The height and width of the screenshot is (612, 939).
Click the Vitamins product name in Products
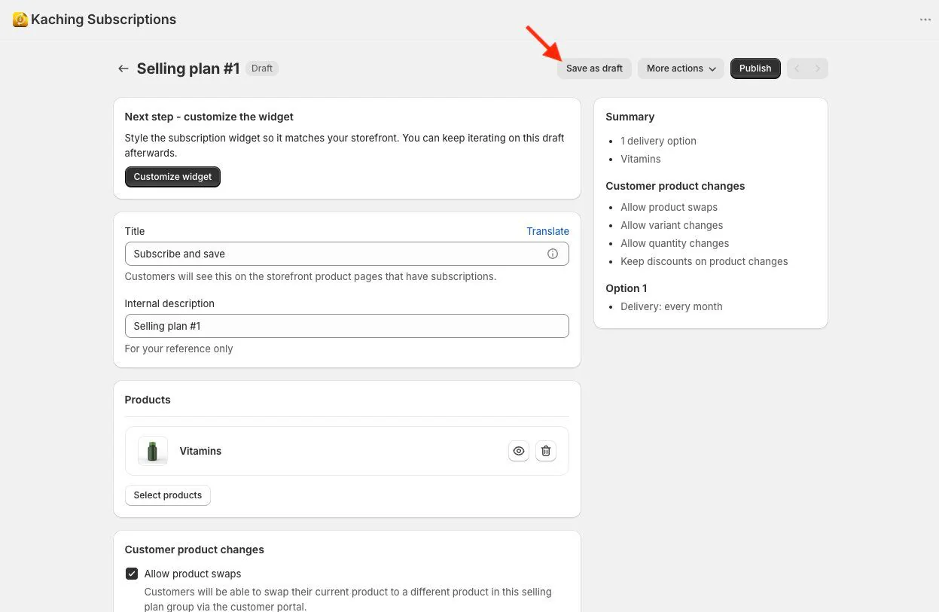tap(200, 451)
